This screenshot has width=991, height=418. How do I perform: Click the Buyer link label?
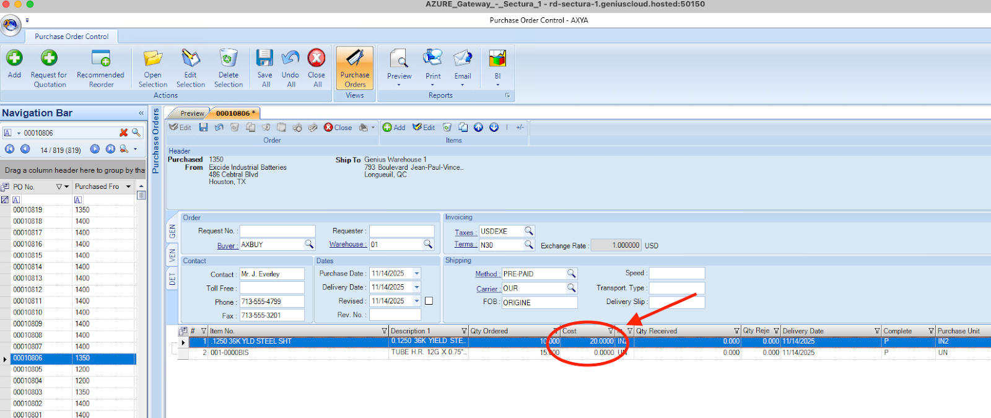click(225, 246)
